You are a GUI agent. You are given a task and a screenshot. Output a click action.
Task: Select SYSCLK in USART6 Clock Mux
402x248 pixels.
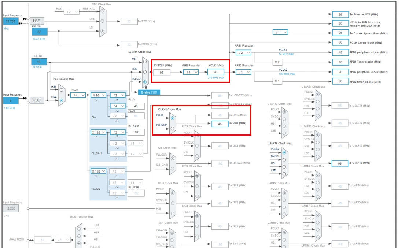tap(284, 160)
